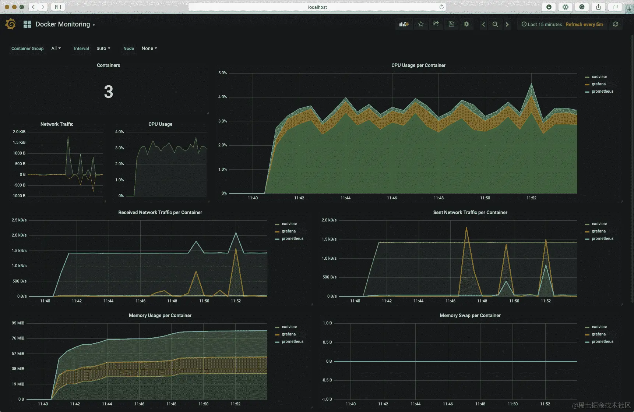
Task: Open Docker Monitoring dashboard dropdown
Action: tap(65, 24)
